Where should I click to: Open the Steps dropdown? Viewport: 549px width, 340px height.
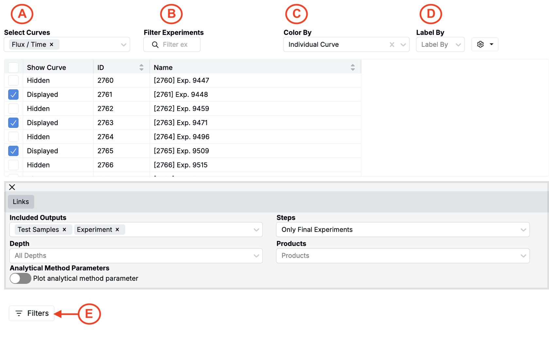coord(403,229)
